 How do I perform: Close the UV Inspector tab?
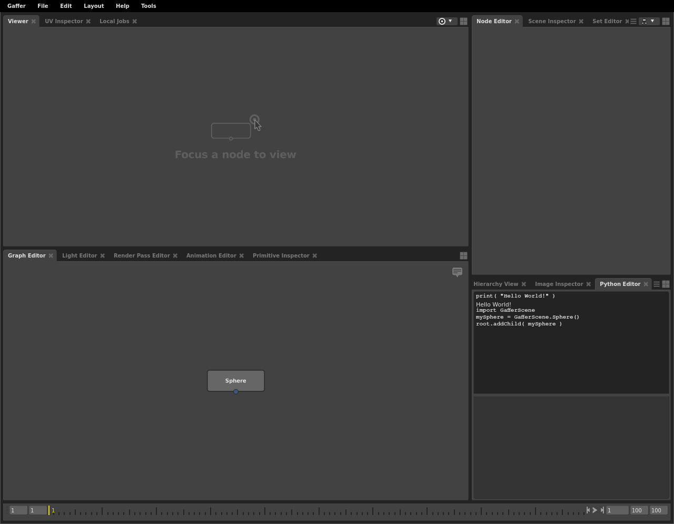tap(88, 21)
